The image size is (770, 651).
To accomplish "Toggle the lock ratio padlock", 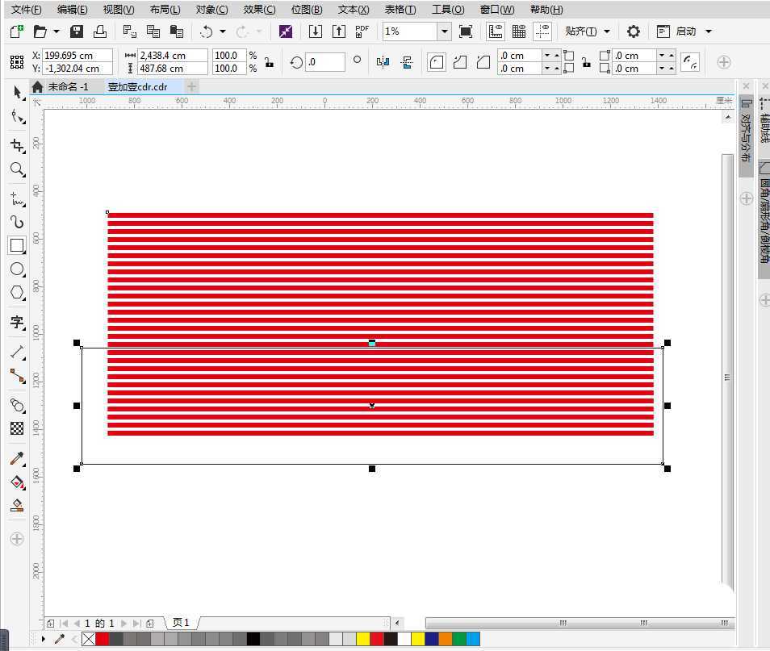I will pos(269,62).
